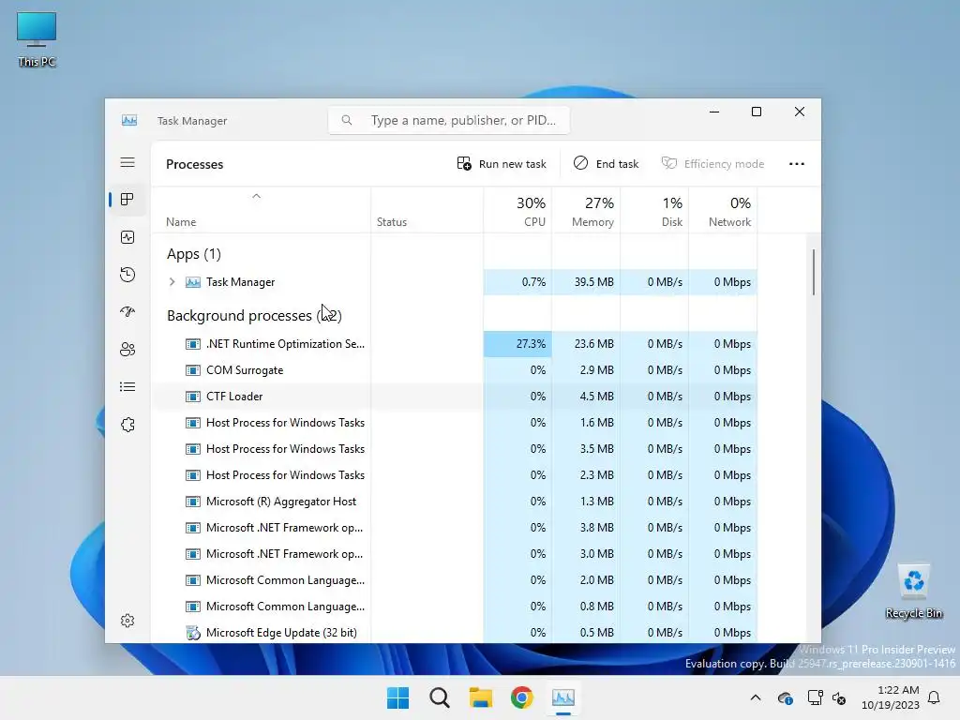Click the taskbar clock showing 1:22 AM
Image resolution: width=960 pixels, height=720 pixels.
tap(891, 697)
